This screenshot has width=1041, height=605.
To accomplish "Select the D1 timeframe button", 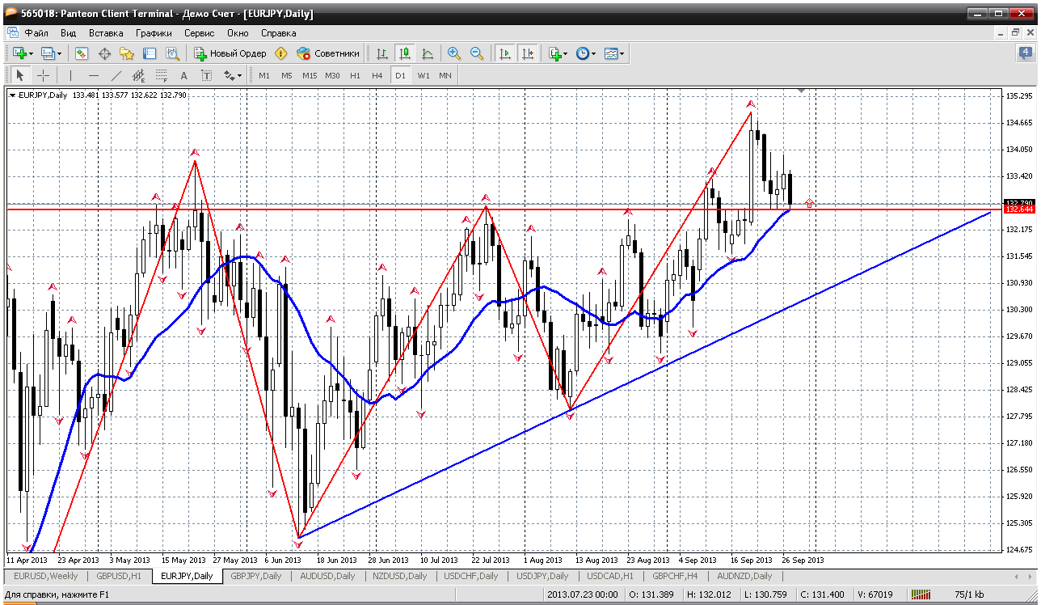I will click(400, 75).
